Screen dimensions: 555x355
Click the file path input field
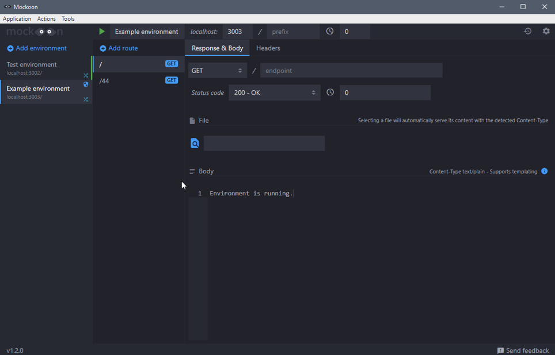point(264,143)
